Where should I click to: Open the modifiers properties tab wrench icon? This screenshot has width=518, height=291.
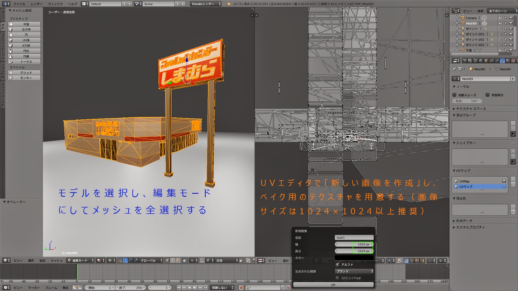[497, 60]
